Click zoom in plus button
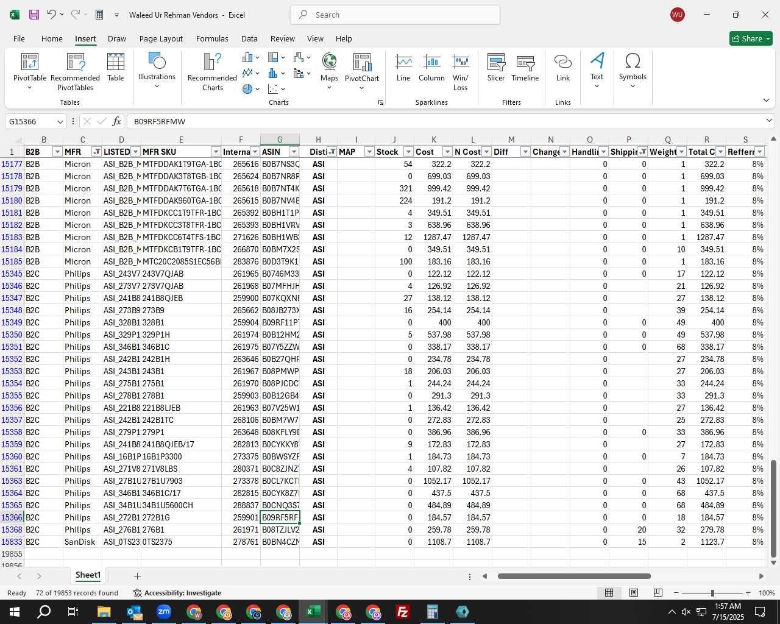780x624 pixels. click(748, 593)
